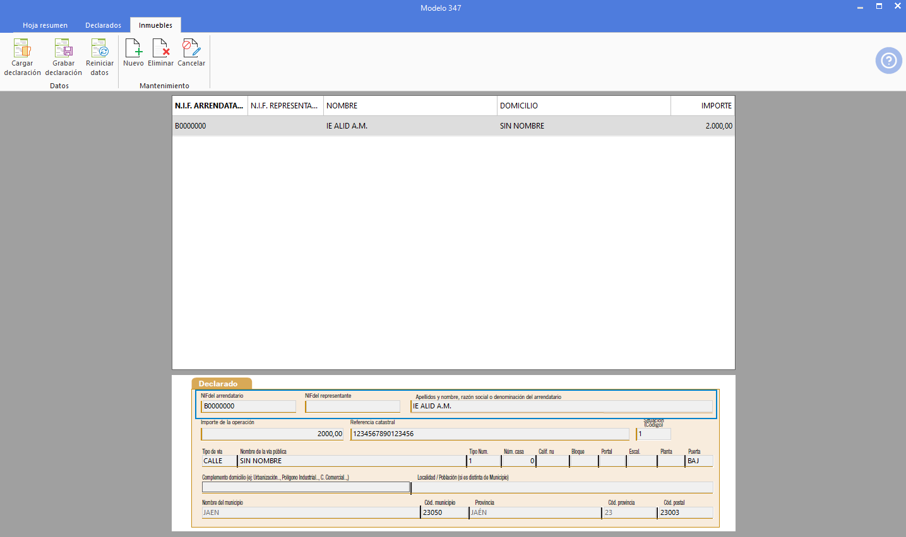Screen dimensions: 906x537
Task: Switch to Hoja resumen tab
Action: click(45, 25)
